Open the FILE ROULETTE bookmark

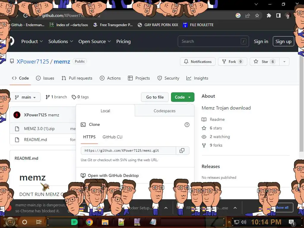click(x=198, y=25)
